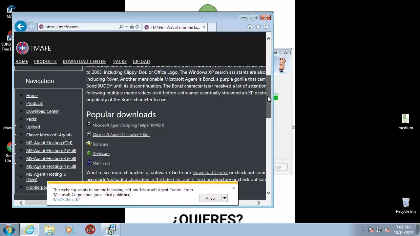Open the inline Download Center link in paragraph
420x236 pixels.
click(210, 172)
